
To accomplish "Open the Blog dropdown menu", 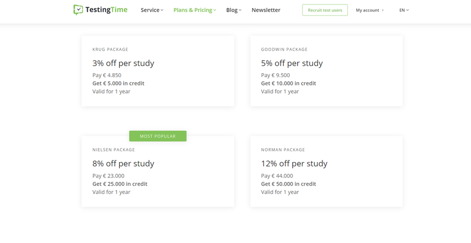I will [234, 10].
